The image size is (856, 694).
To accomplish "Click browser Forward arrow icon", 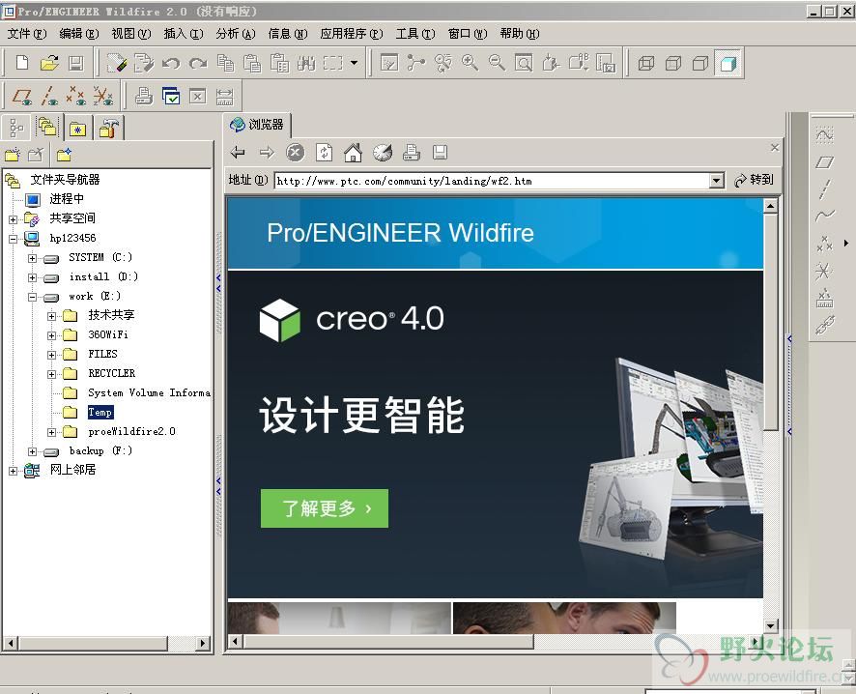I will coord(267,153).
